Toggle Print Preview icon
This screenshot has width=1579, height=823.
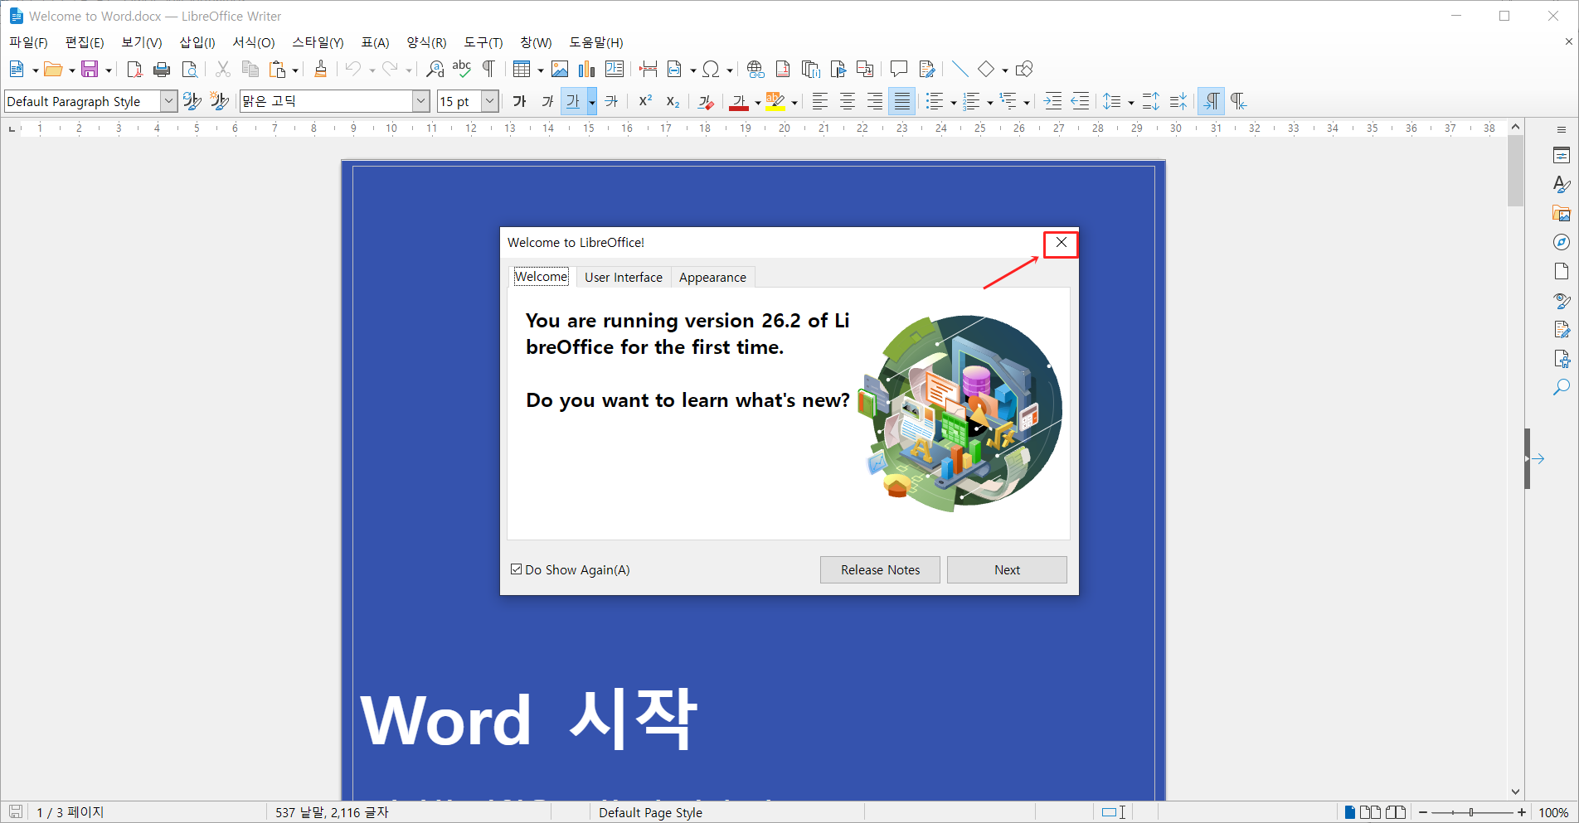pyautogui.click(x=190, y=70)
